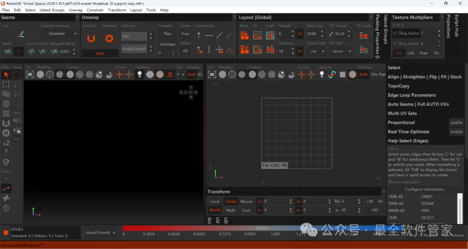This screenshot has height=249, width=468.
Task: Click the top TD Scale icon
Action: point(364,36)
